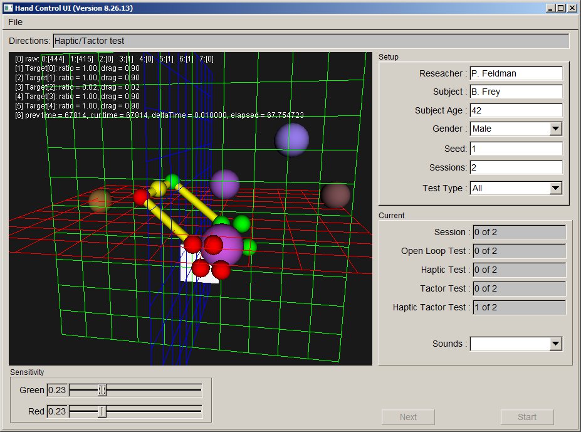Select the Subject name input field
Image resolution: width=581 pixels, height=432 pixels.
click(x=516, y=92)
